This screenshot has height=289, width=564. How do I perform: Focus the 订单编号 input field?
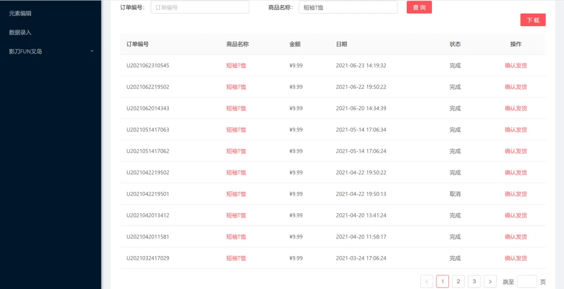coord(199,7)
